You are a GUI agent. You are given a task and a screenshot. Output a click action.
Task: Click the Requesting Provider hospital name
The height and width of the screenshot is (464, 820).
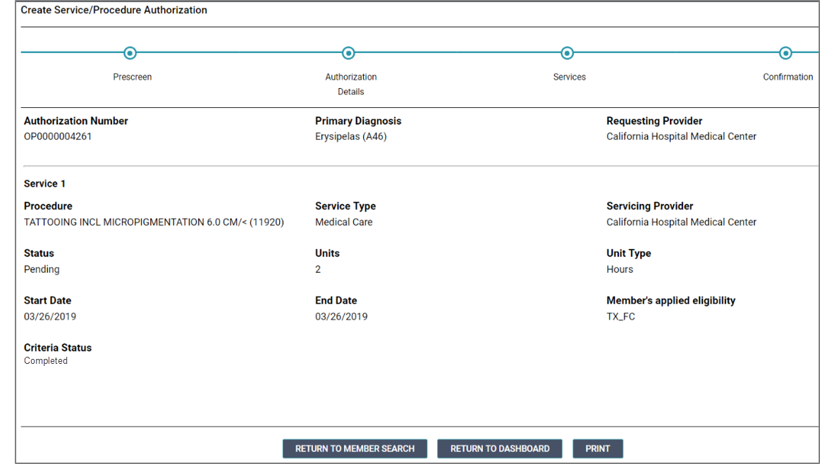coord(681,137)
